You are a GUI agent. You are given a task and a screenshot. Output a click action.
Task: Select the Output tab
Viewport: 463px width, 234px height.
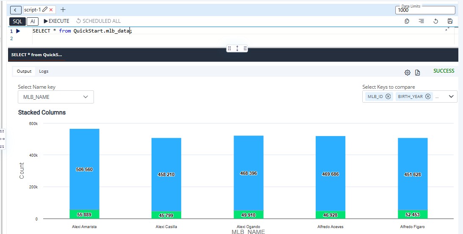point(24,71)
